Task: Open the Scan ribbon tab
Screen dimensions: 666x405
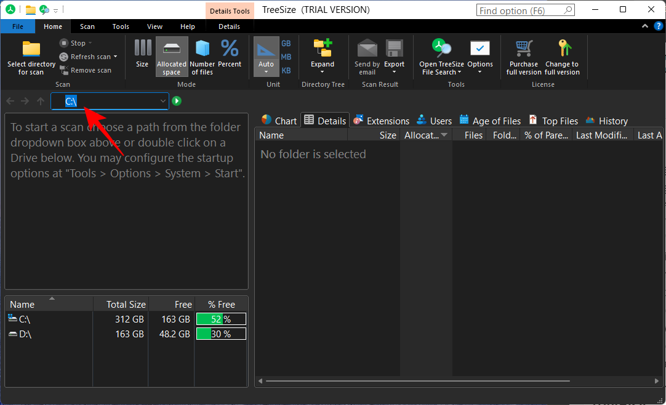Action: tap(87, 26)
